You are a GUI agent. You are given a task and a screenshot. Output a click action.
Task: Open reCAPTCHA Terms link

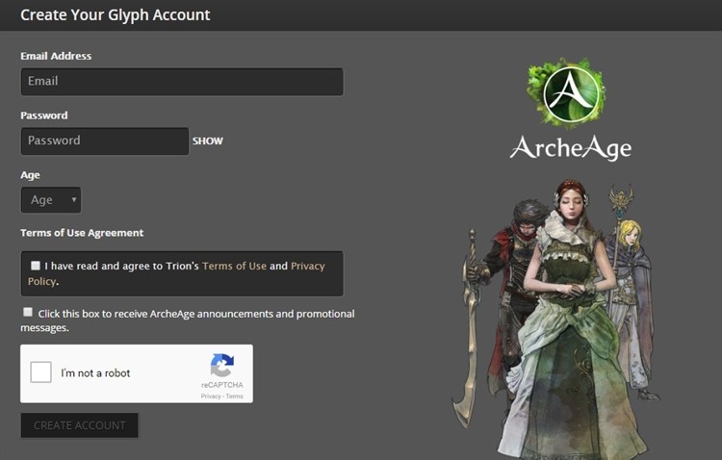(x=234, y=396)
